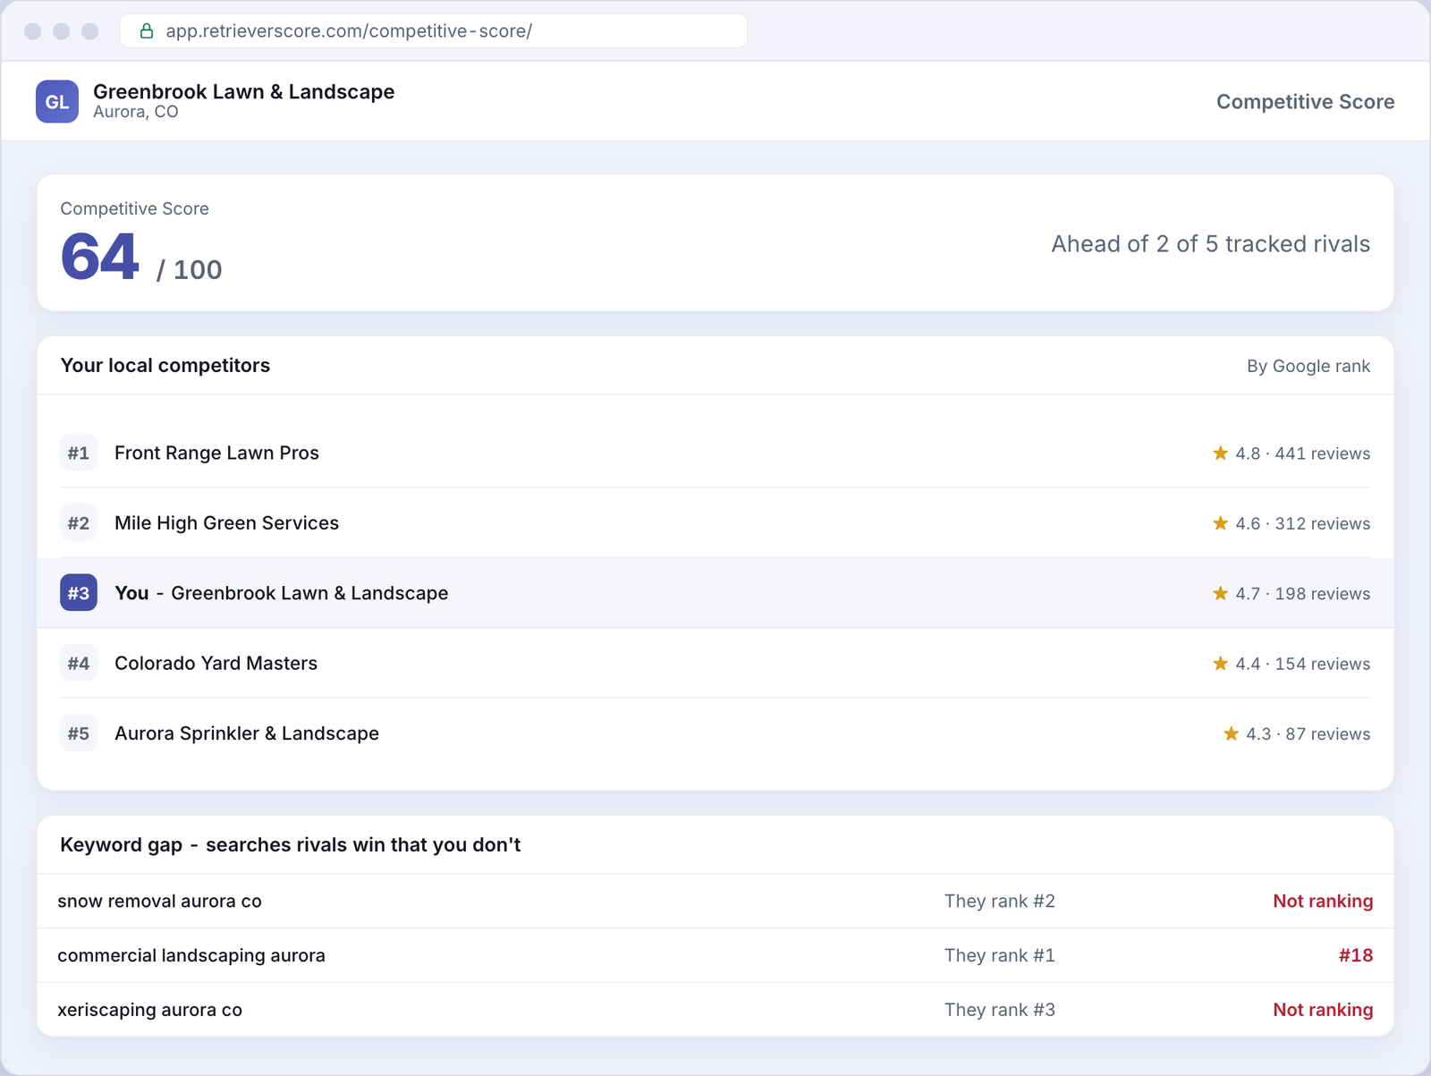
Task: Click the large 64 score number
Action: [100, 257]
